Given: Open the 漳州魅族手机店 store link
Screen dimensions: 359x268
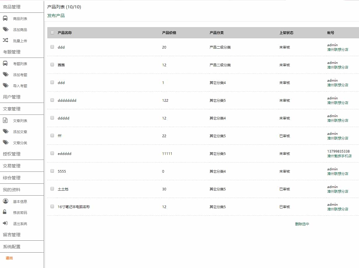Looking at the screenshot, I should coord(339,156).
